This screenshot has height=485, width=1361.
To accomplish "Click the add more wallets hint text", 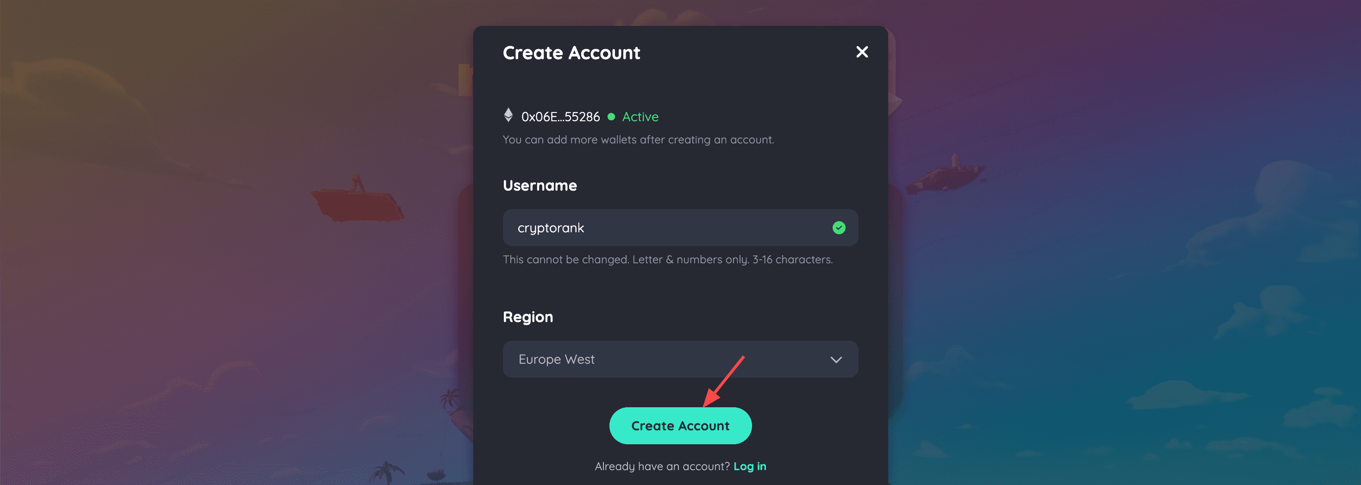I will coord(638,140).
